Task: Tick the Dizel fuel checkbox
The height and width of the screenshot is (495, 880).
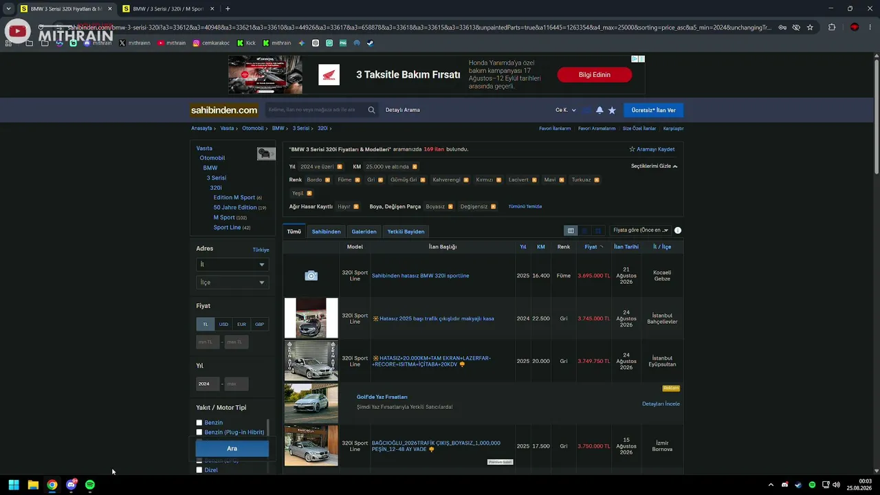Action: (199, 470)
